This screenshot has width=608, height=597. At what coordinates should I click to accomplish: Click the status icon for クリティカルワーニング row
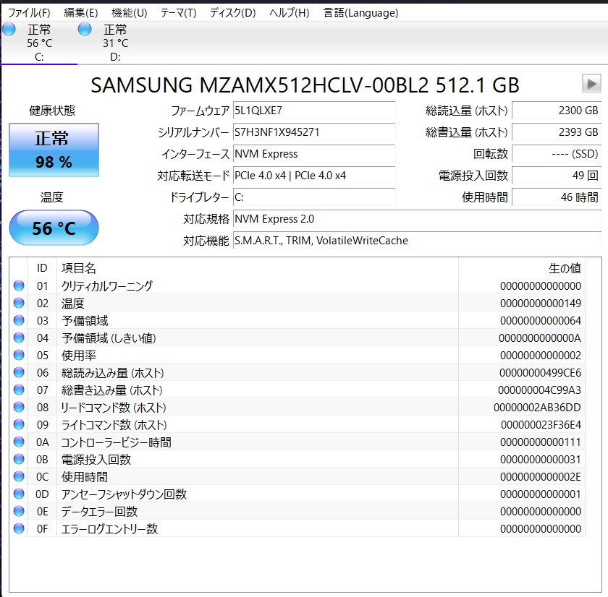[19, 285]
